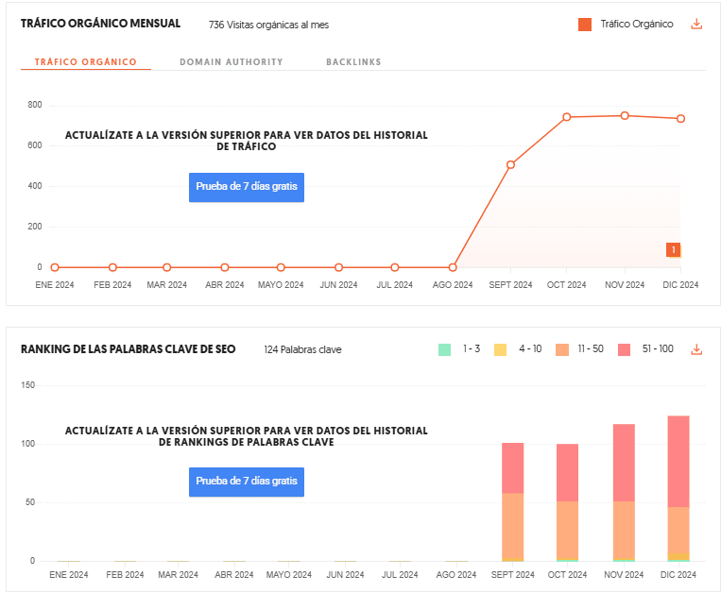Image resolution: width=721 pixels, height=593 pixels.
Task: Click the '1 - 3' legend label
Action: 472,348
